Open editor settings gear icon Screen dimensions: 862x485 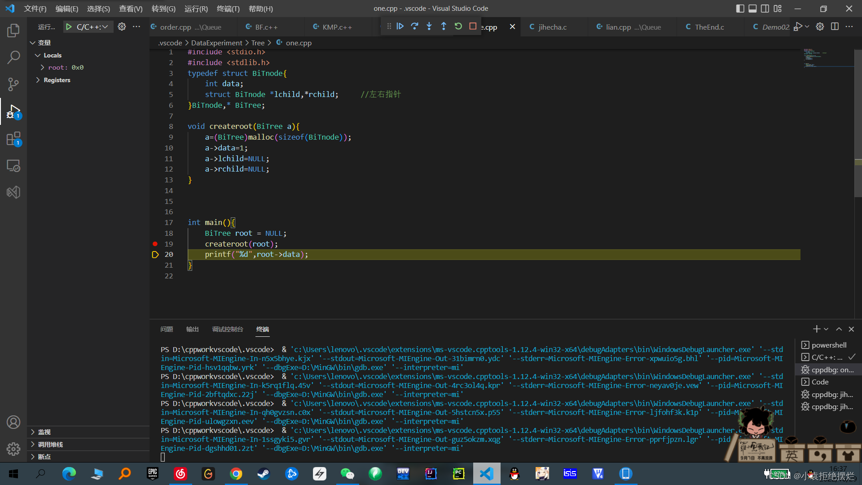(820, 26)
